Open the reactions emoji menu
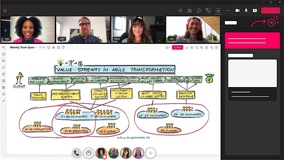 pyautogui.click(x=209, y=11)
